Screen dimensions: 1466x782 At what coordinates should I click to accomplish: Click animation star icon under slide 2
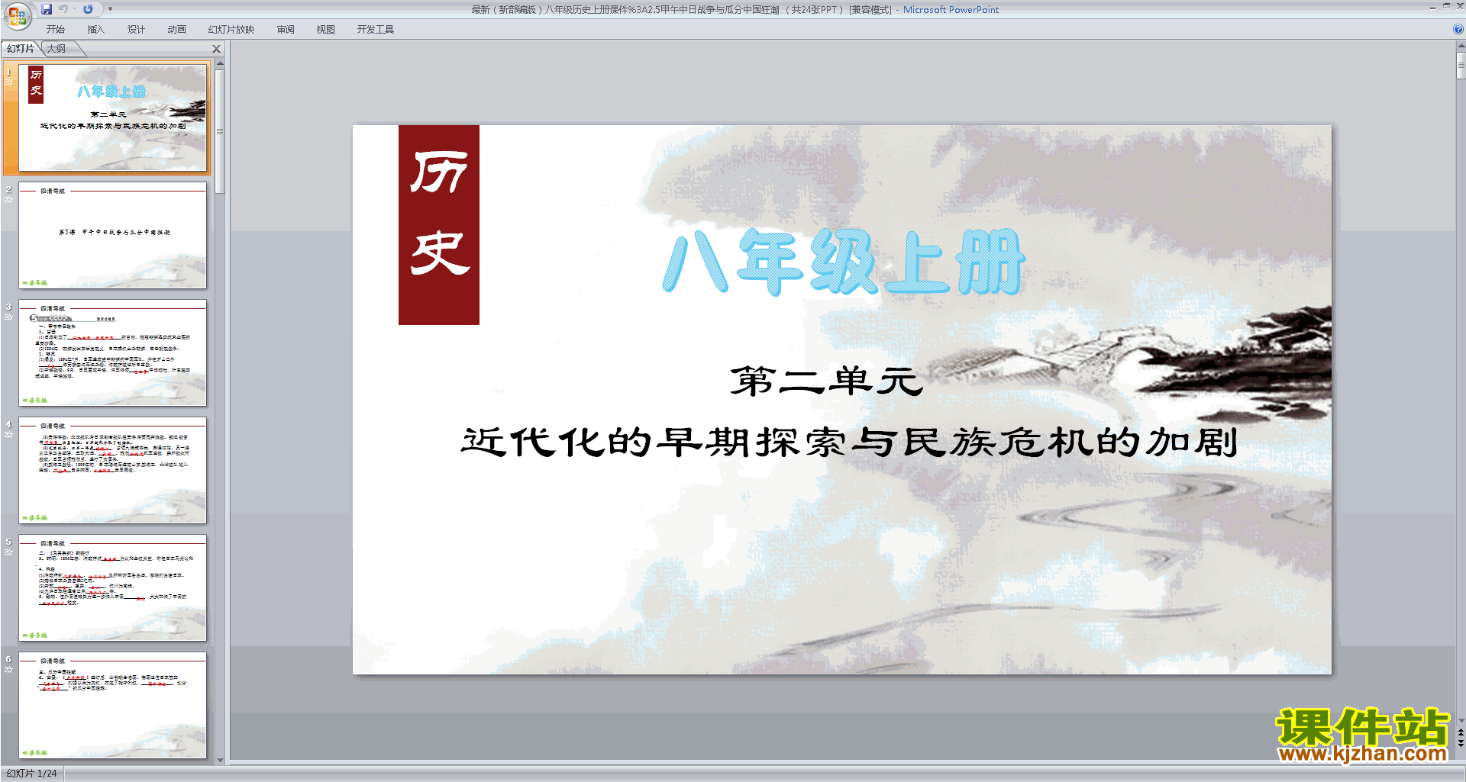(9, 200)
